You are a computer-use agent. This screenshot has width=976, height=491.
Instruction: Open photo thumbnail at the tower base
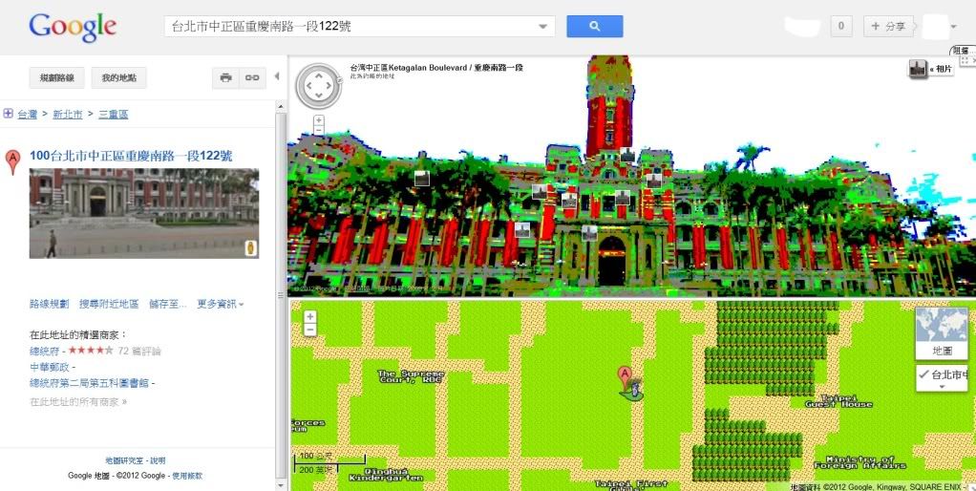click(x=626, y=155)
